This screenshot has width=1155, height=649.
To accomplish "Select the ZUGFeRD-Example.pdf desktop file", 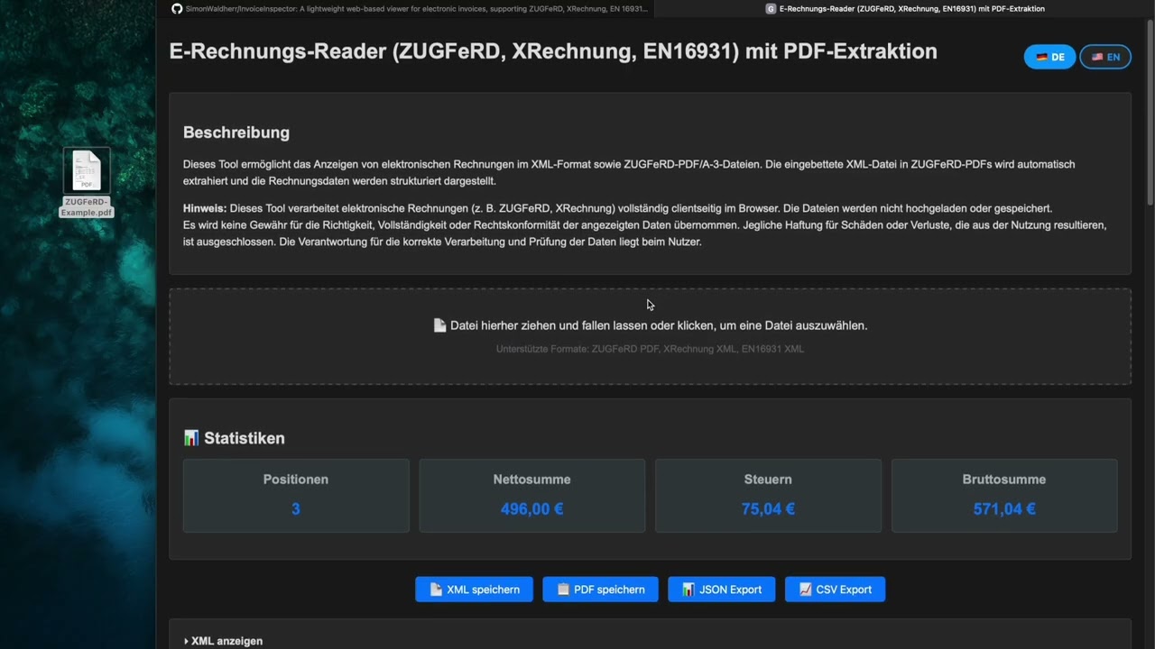I will 87,183.
